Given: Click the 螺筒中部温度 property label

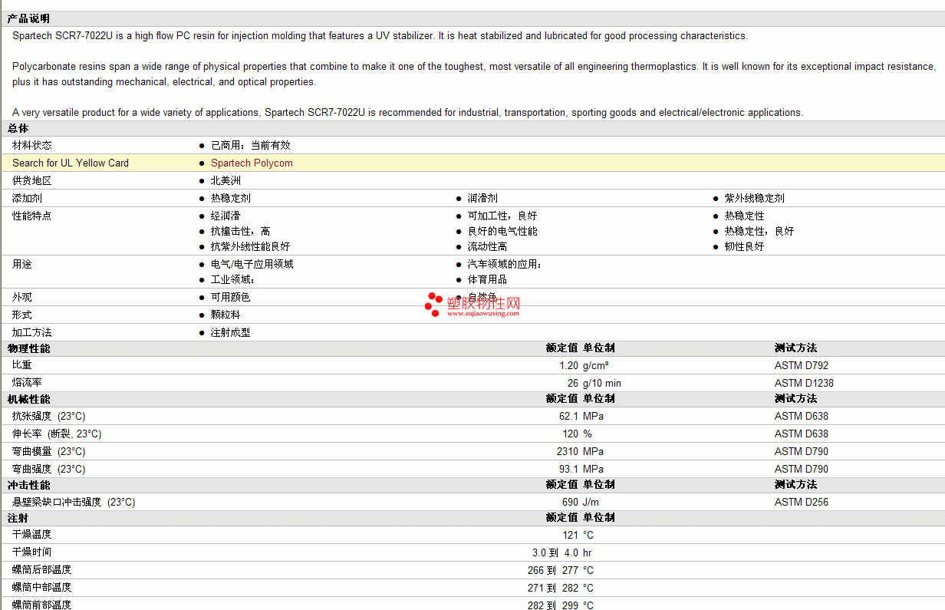Looking at the screenshot, I should (x=42, y=587).
